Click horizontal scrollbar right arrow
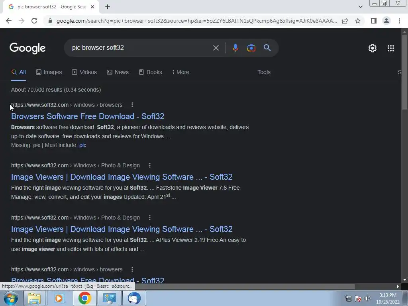Image resolution: width=408 pixels, height=306 pixels. 398,287
